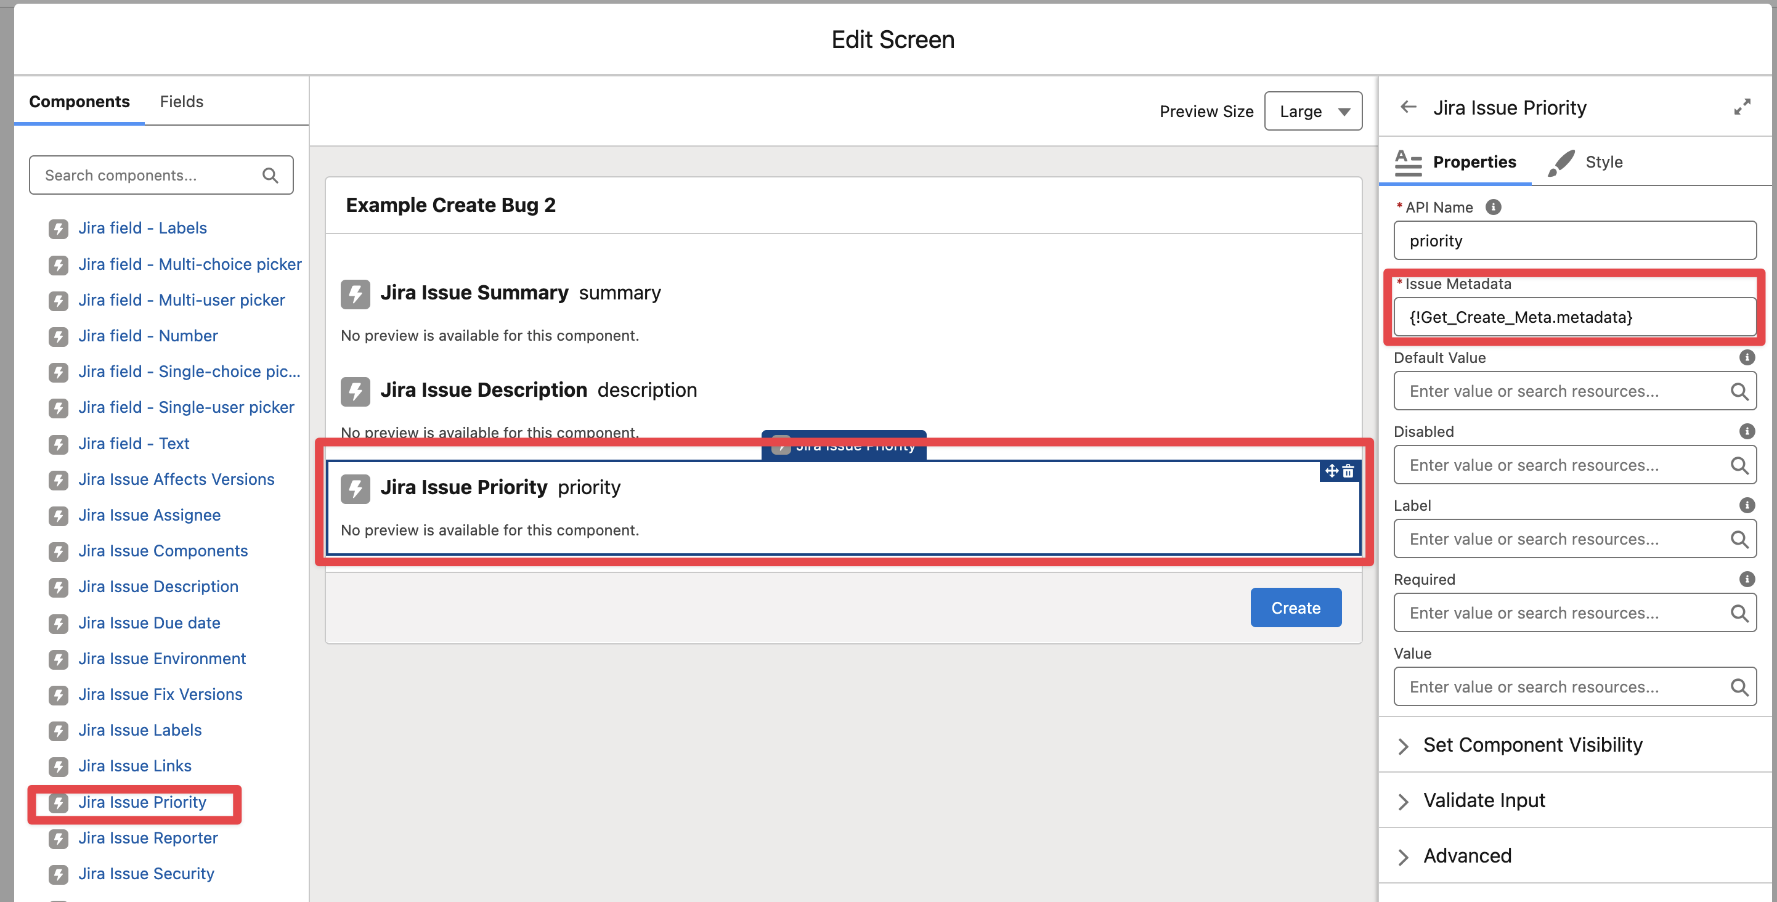Select Jira Issue Reporter component link
Viewport: 1777px width, 902px height.
tap(148, 838)
